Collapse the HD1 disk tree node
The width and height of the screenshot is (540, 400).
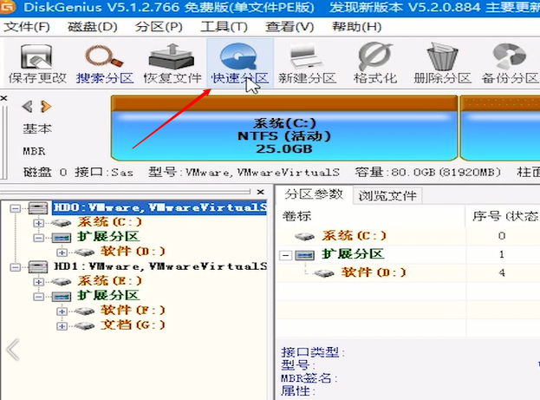click(x=15, y=267)
